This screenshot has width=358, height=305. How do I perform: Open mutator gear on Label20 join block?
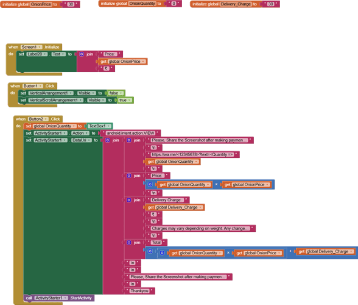(82, 54)
